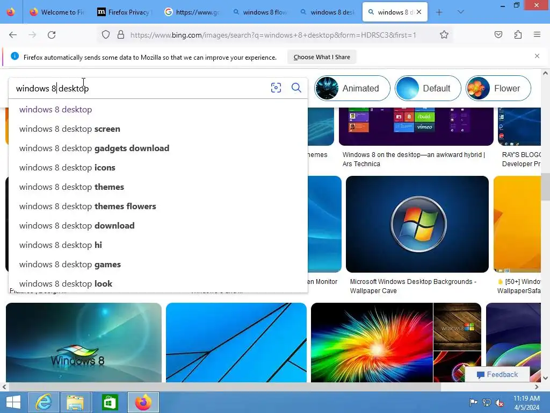550x413 pixels.
Task: Open the Extensions puzzle icon
Action: pyautogui.click(x=518, y=35)
